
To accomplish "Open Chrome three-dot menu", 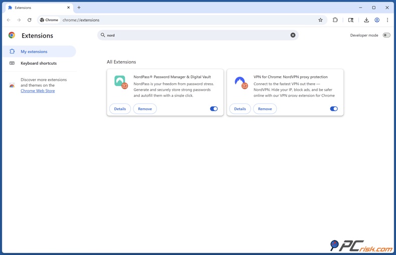I will tap(387, 20).
